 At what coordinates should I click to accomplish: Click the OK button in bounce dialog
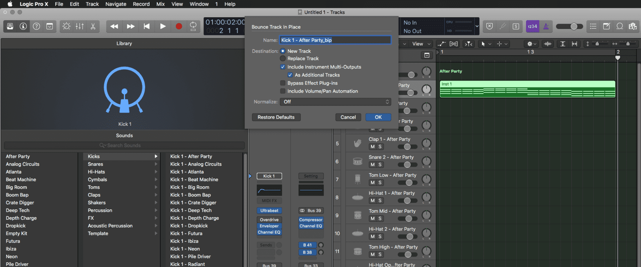pyautogui.click(x=378, y=117)
